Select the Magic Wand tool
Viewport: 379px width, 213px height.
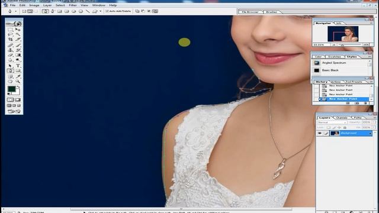tap(18, 34)
